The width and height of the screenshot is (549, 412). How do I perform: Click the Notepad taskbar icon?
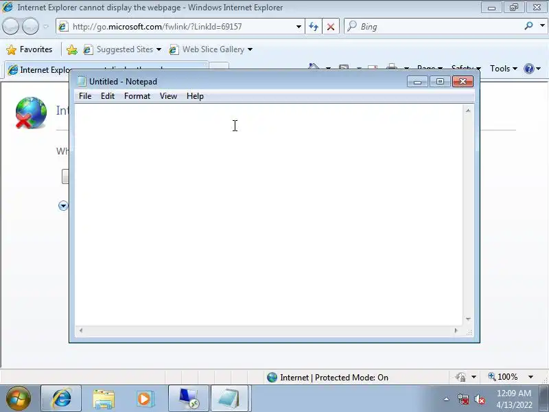tap(229, 398)
